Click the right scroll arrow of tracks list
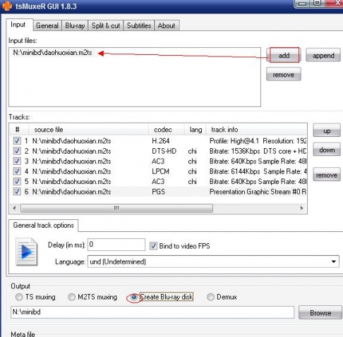343x337 pixels. tap(302, 208)
